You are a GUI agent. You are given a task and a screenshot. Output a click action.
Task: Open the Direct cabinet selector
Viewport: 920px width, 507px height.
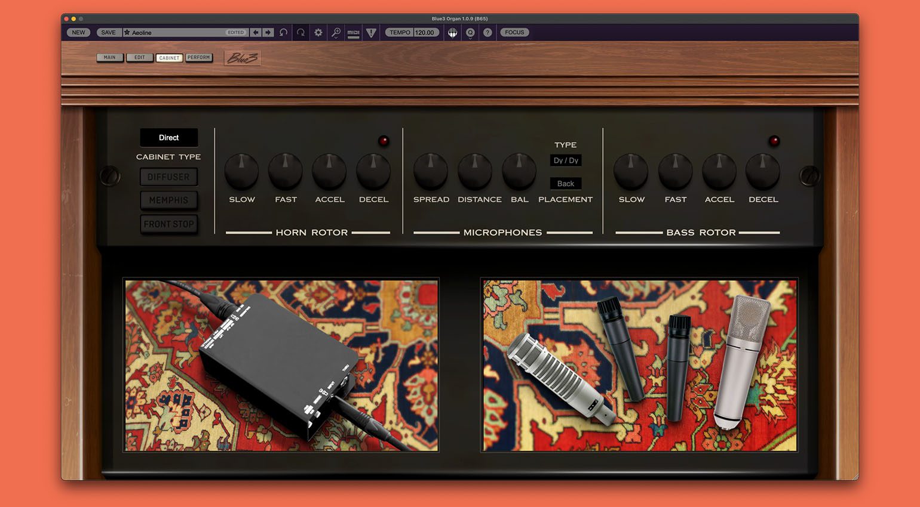click(x=169, y=138)
